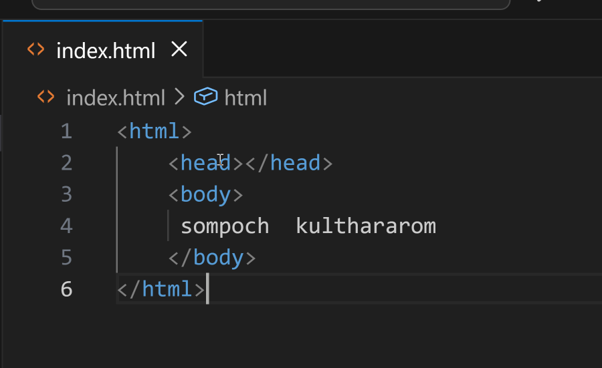The width and height of the screenshot is (602, 368).
Task: Click line number 5 in the gutter
Action: tap(66, 257)
